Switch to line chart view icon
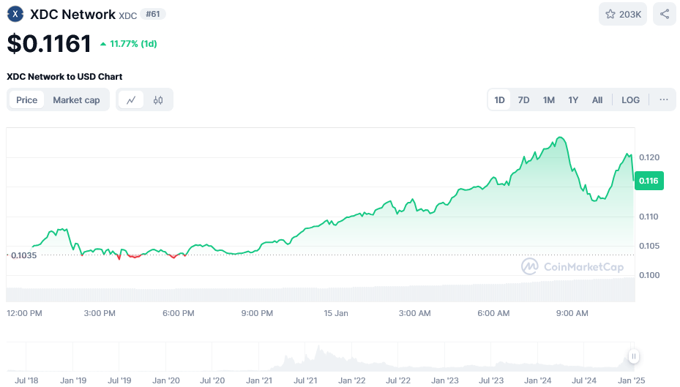This screenshot has width=680, height=387. tap(131, 100)
